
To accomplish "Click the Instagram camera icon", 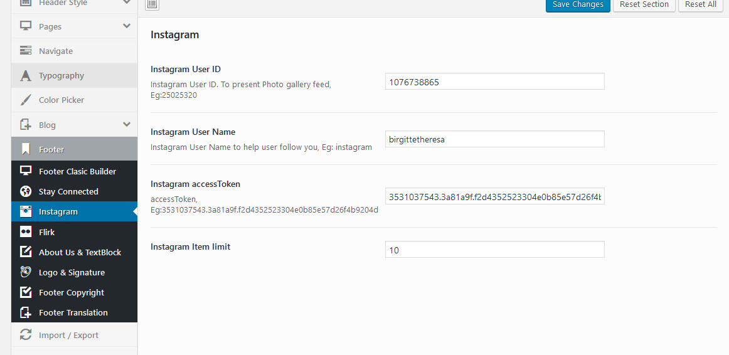I will point(26,211).
